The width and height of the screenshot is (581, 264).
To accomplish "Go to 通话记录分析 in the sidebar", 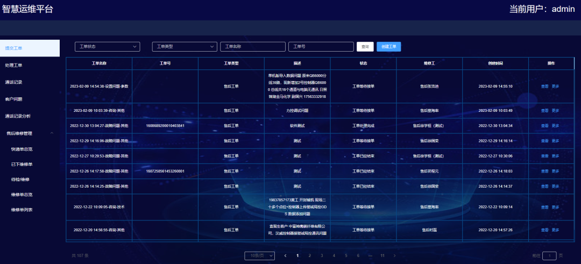I will coord(18,116).
